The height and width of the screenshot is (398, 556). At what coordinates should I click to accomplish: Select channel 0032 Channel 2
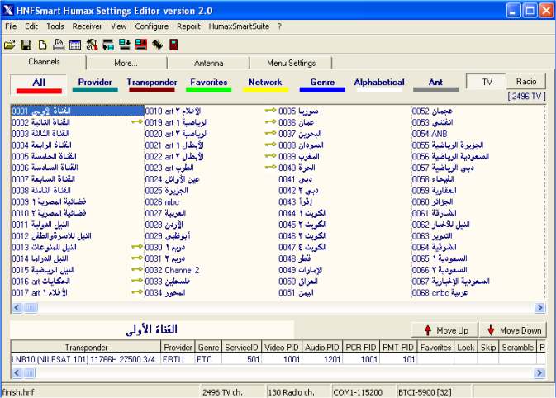coord(173,270)
